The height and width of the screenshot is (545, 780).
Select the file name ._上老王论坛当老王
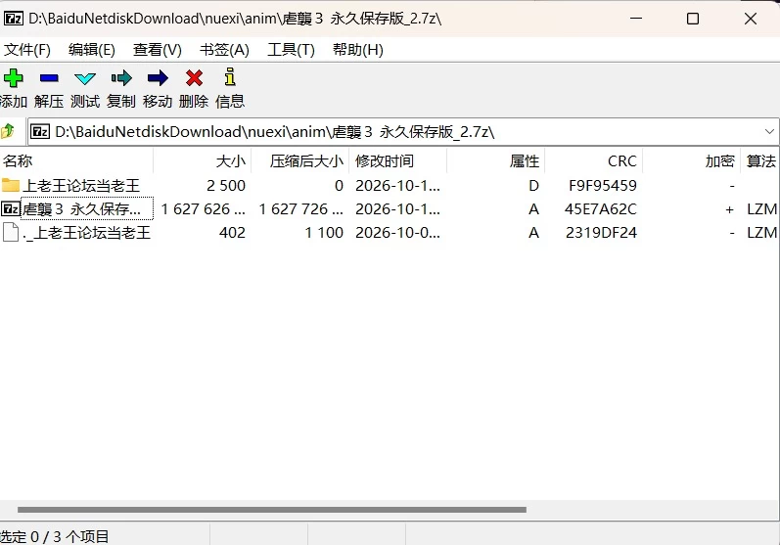[86, 232]
